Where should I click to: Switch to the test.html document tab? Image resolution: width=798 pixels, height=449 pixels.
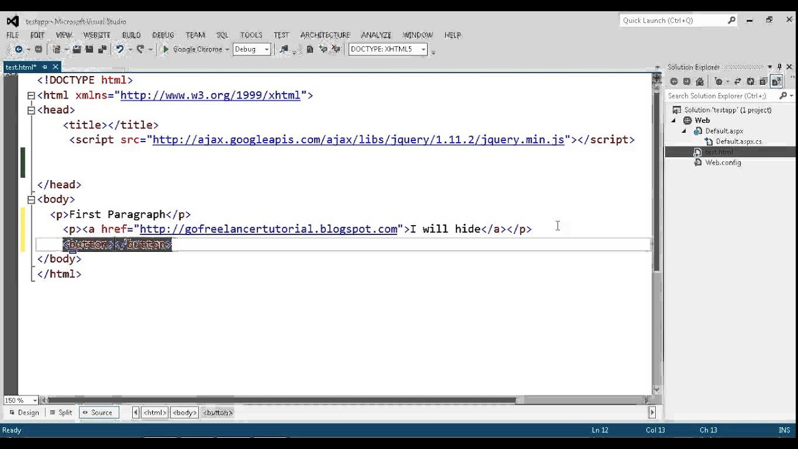[21, 67]
